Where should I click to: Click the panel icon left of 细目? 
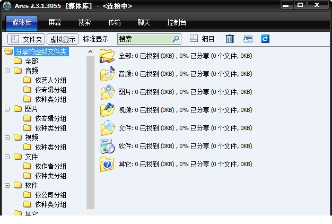click(194, 39)
